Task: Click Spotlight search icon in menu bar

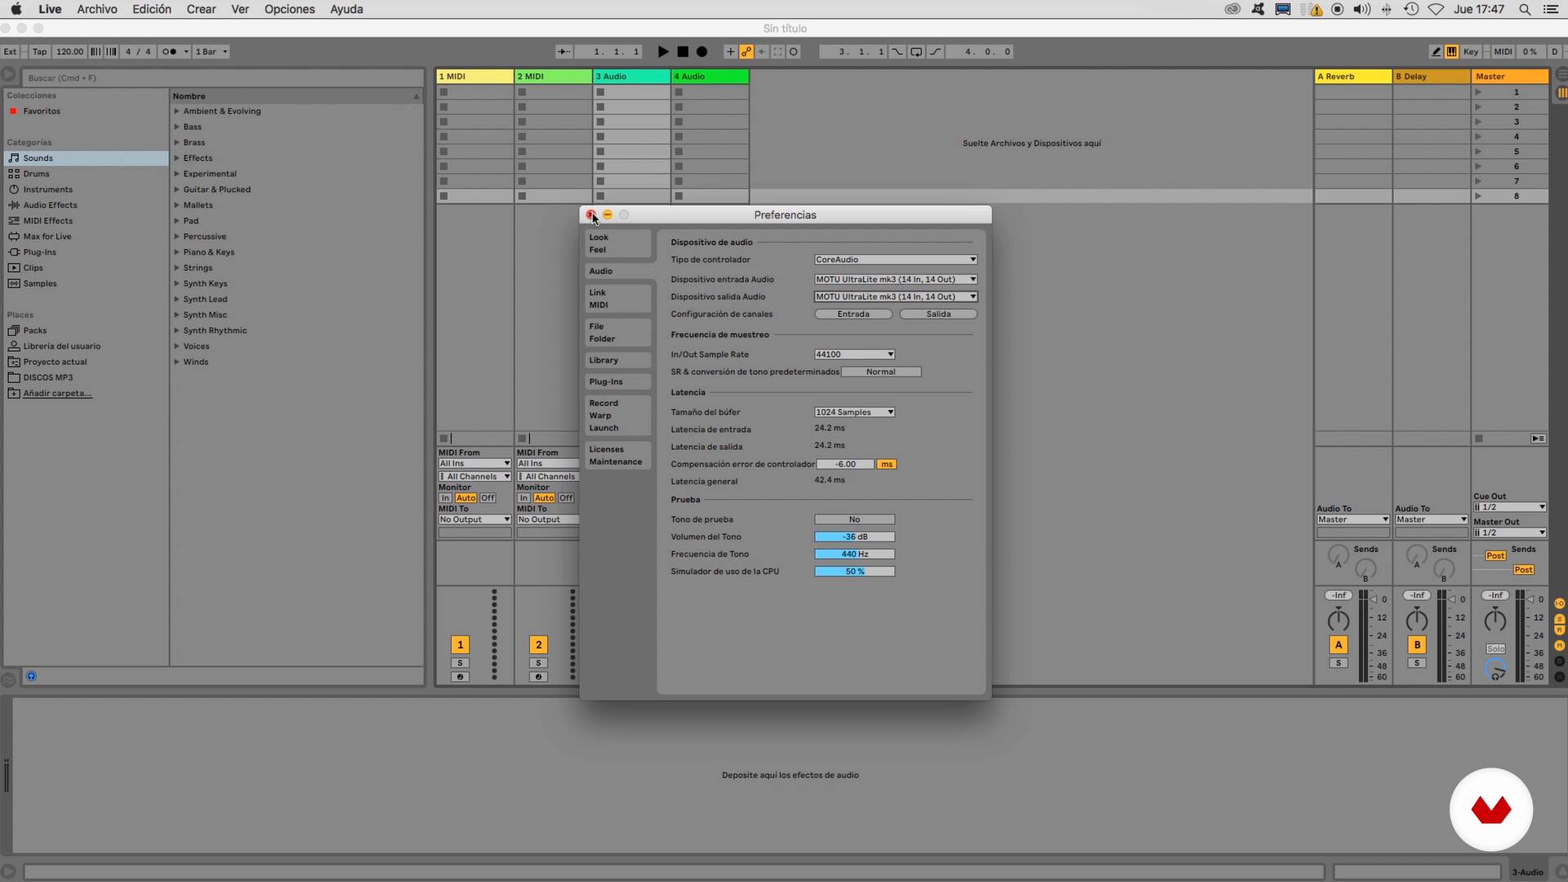Action: (x=1525, y=9)
